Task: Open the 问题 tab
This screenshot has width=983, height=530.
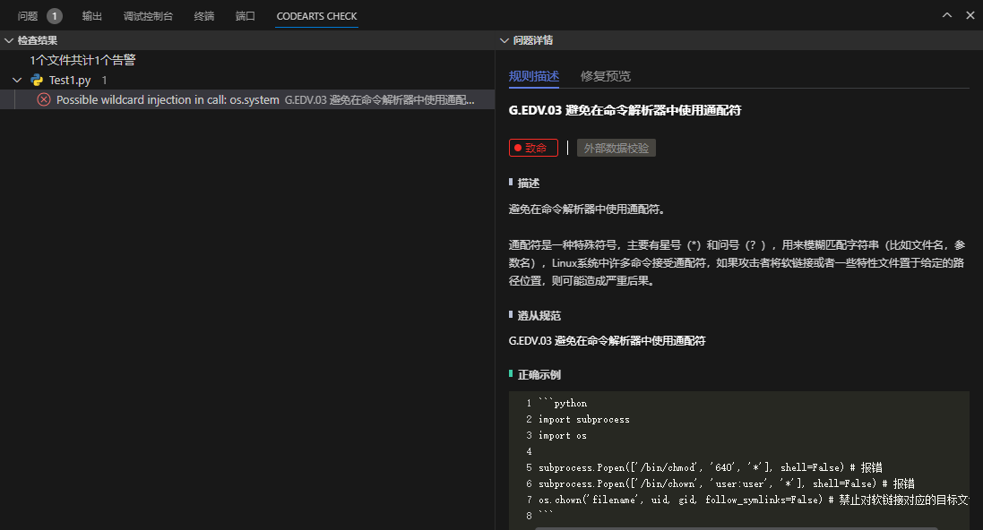Action: point(28,16)
